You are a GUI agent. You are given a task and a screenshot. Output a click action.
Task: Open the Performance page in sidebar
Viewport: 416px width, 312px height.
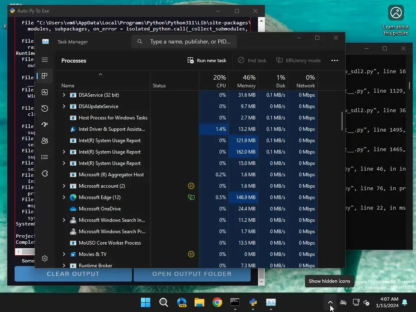[45, 92]
